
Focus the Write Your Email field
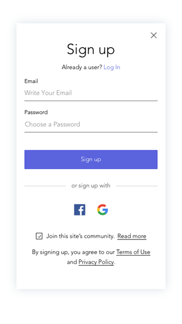[91, 93]
